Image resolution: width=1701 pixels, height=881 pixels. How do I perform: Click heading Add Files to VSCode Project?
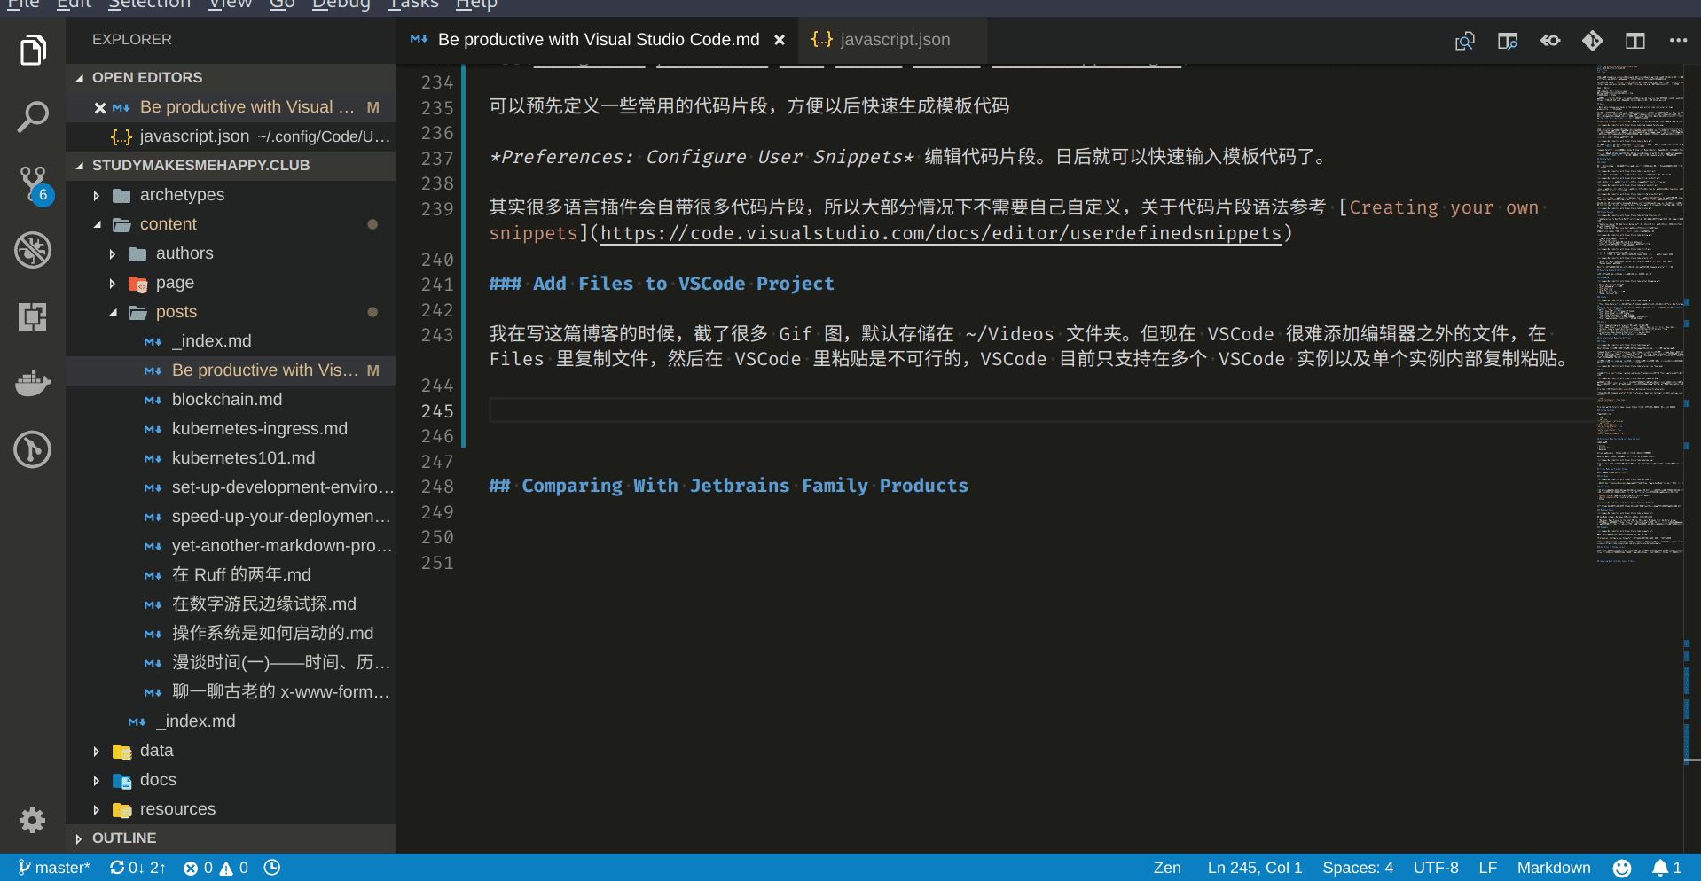coord(662,284)
